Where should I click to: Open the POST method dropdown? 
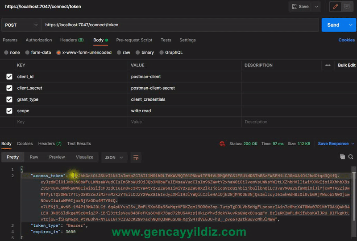pos(21,25)
